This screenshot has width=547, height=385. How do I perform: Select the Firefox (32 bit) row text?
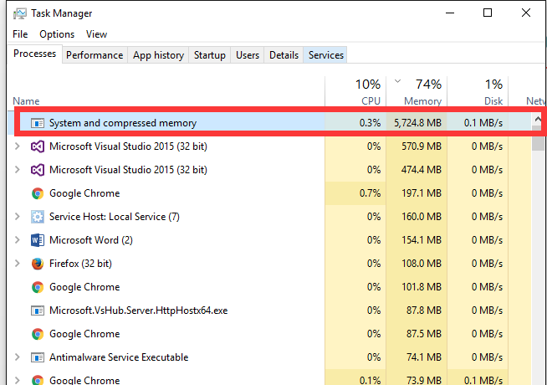[x=80, y=264]
